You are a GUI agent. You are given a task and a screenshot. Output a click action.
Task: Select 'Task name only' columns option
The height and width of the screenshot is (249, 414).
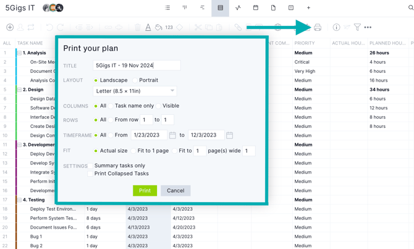pyautogui.click(x=111, y=106)
